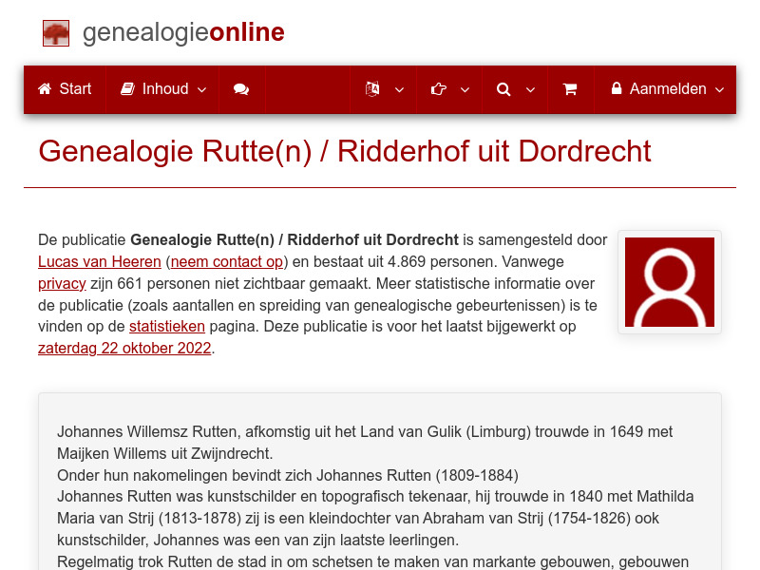Select the map icon in the navbar
Viewport: 760px width, 570px height.
pyautogui.click(x=374, y=88)
